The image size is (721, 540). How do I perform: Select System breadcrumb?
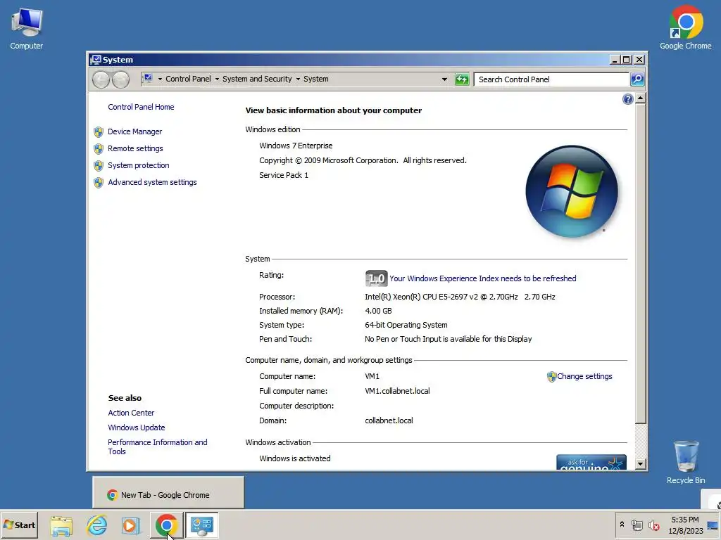click(x=316, y=79)
